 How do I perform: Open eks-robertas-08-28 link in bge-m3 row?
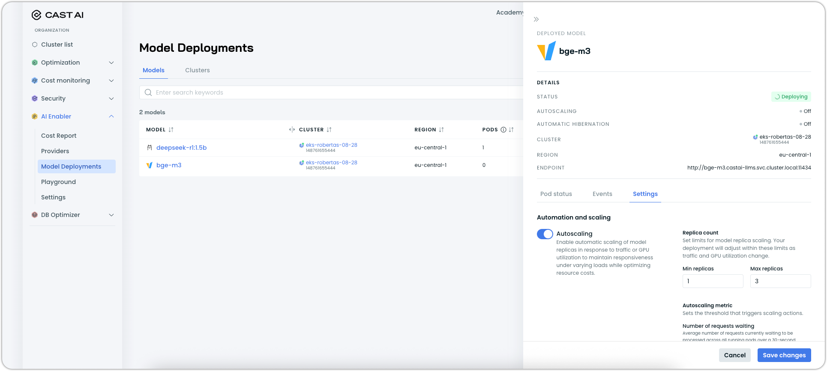click(332, 163)
